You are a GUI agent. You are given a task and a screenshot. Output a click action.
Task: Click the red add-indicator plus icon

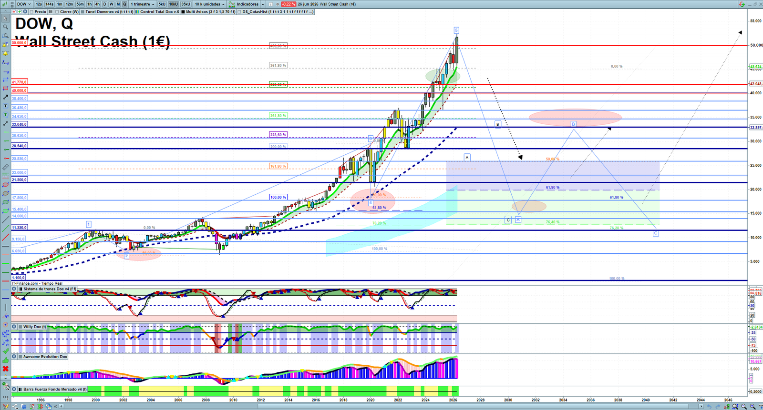click(x=14, y=11)
